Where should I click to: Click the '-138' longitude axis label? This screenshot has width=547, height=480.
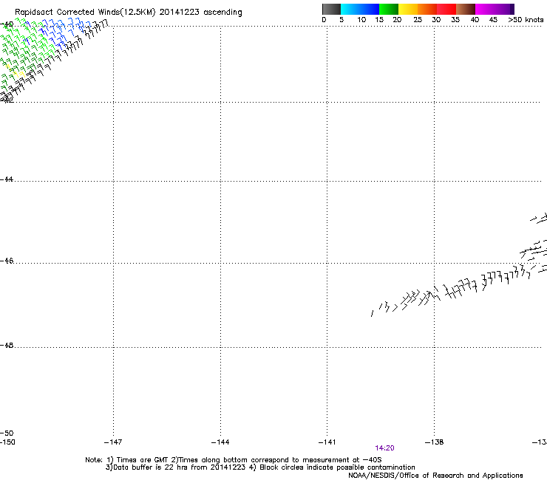[434, 442]
